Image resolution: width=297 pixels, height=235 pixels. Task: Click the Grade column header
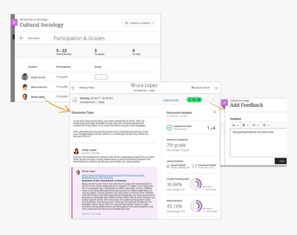point(98,67)
